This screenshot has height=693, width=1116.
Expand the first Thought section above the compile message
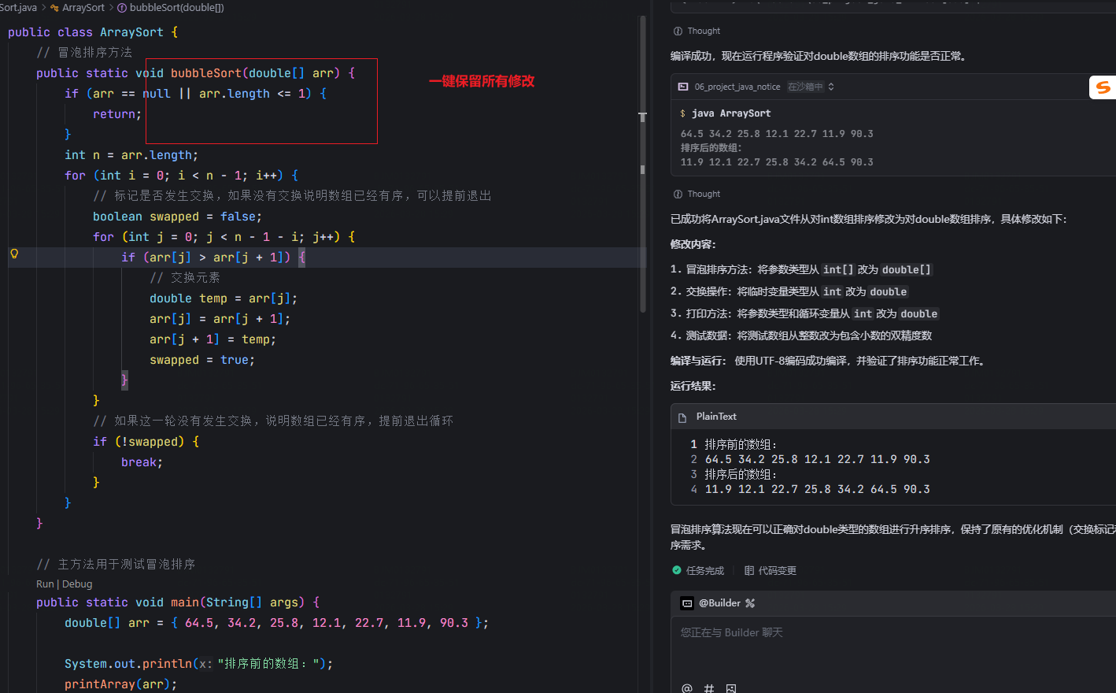point(697,31)
